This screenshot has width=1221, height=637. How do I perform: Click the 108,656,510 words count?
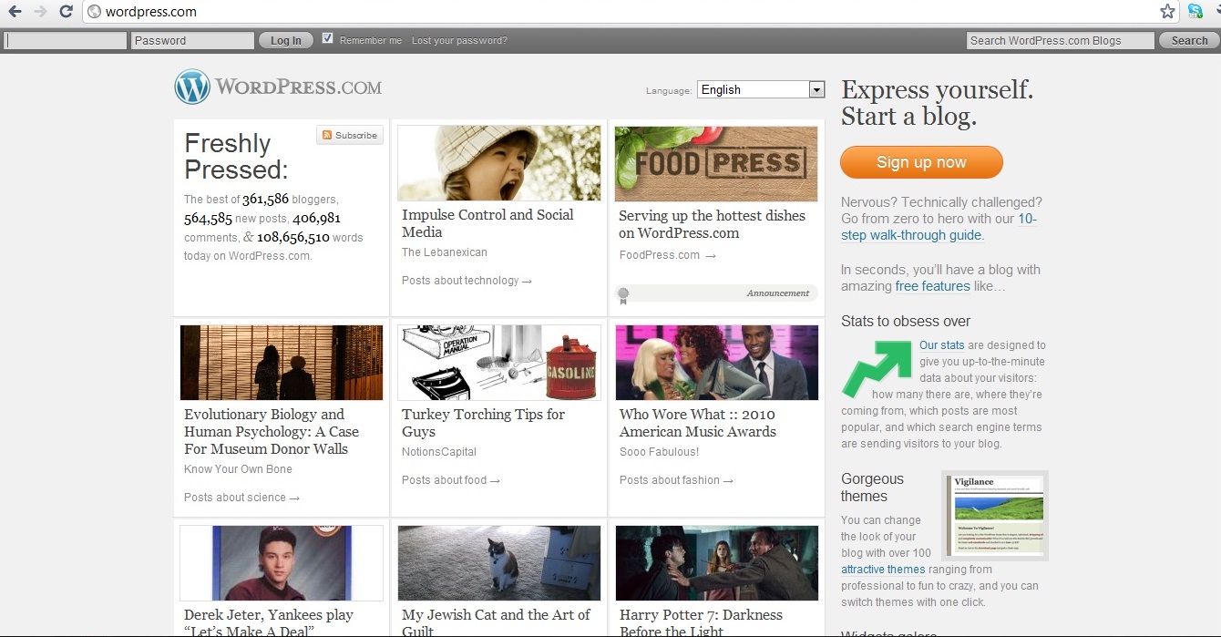click(293, 237)
